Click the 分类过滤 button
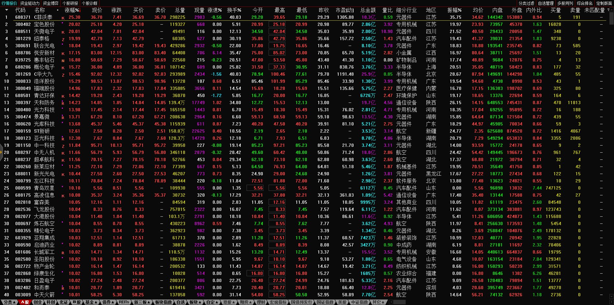This screenshot has height=305, width=614. [526, 3]
